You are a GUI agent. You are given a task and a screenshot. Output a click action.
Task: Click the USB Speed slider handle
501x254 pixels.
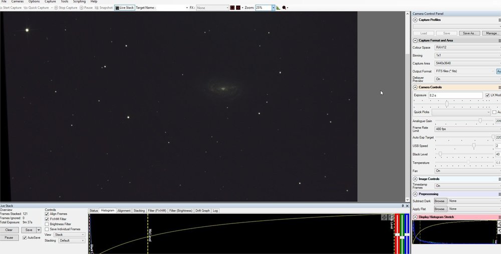(474, 145)
